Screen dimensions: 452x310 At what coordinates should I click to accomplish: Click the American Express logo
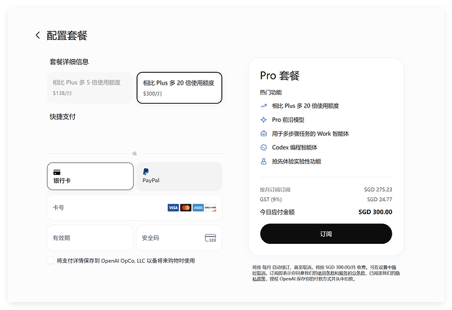tap(198, 208)
